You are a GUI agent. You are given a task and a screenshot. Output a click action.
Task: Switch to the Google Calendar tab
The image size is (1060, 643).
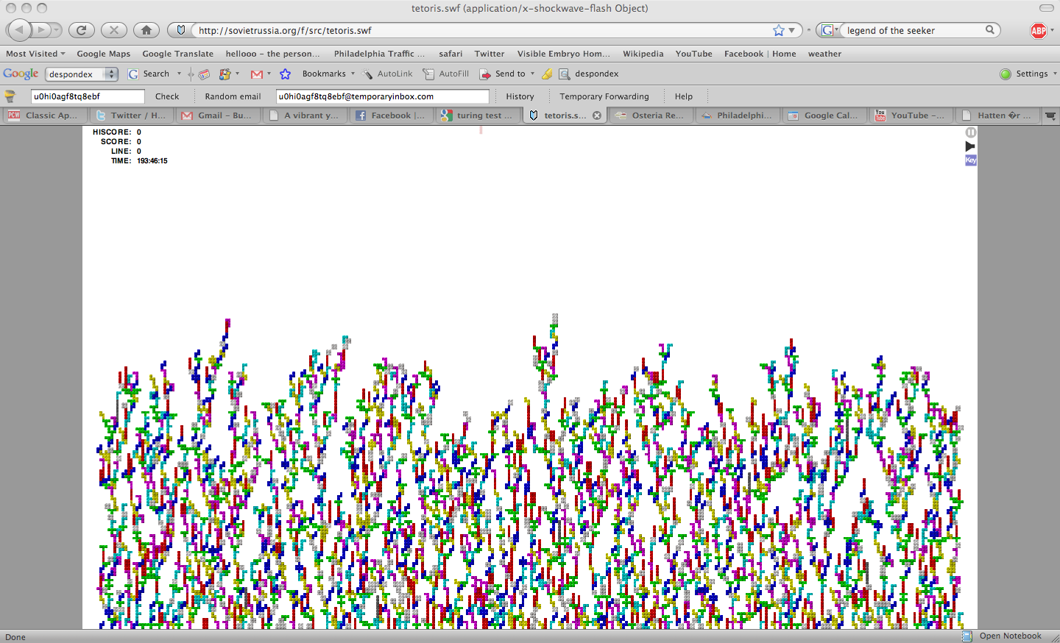(x=824, y=116)
